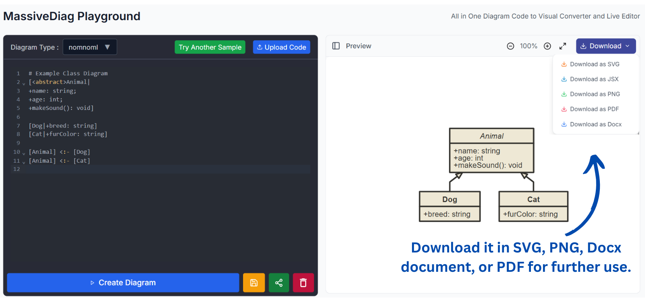Viewport: 645px width, 302px height.
Task: Choose Download as SVG
Action: 591,64
